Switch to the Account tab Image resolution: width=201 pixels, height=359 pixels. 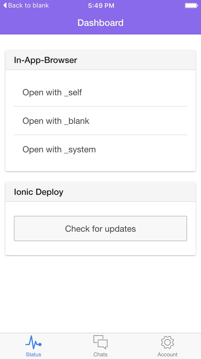(167, 346)
